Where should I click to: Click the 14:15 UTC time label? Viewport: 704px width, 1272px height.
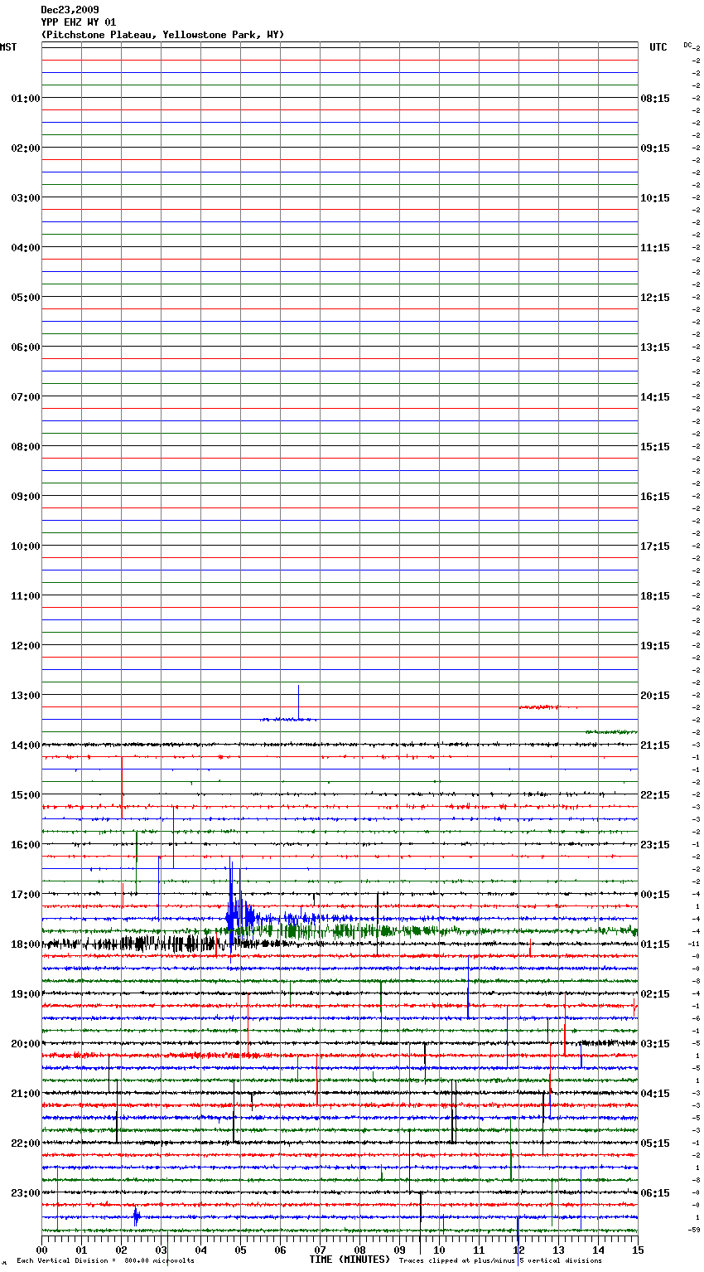(655, 397)
